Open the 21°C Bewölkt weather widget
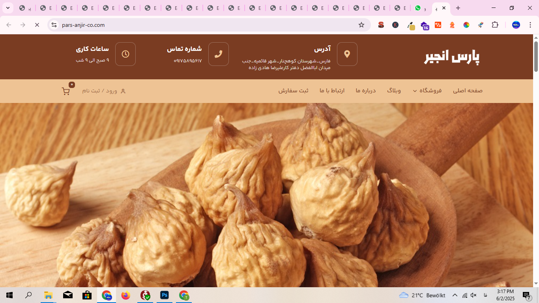The width and height of the screenshot is (539, 303). click(422, 295)
